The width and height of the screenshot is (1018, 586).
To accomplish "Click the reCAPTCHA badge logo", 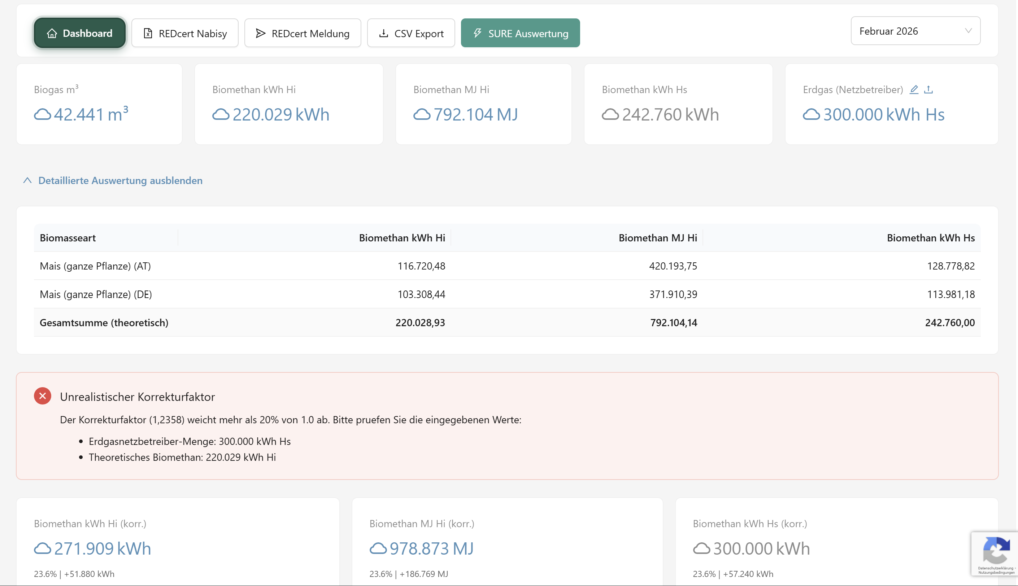I will 996,551.
